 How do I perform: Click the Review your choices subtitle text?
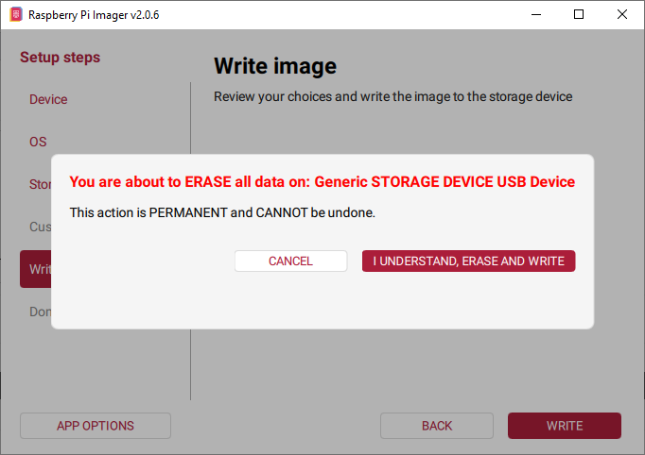click(392, 96)
